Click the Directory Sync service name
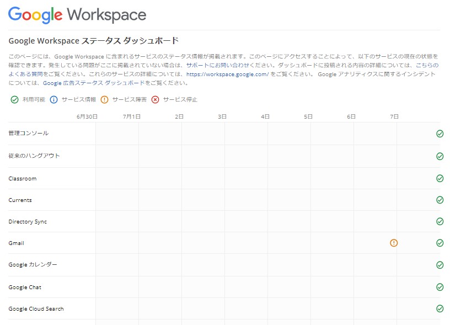The width and height of the screenshot is (450, 325). point(28,222)
